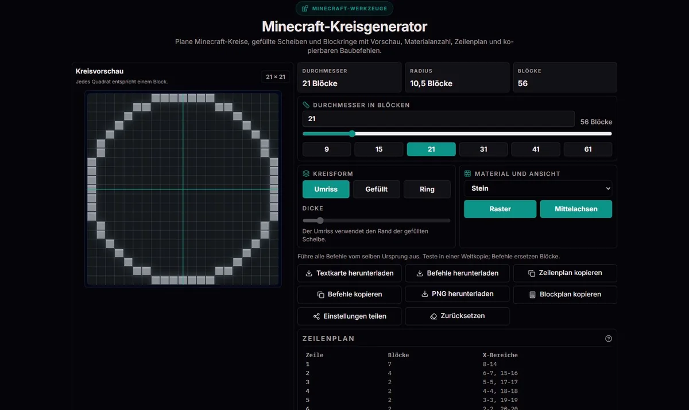Click the Minecraft-Kreisgenerator heading
The image size is (689, 410).
tap(344, 26)
